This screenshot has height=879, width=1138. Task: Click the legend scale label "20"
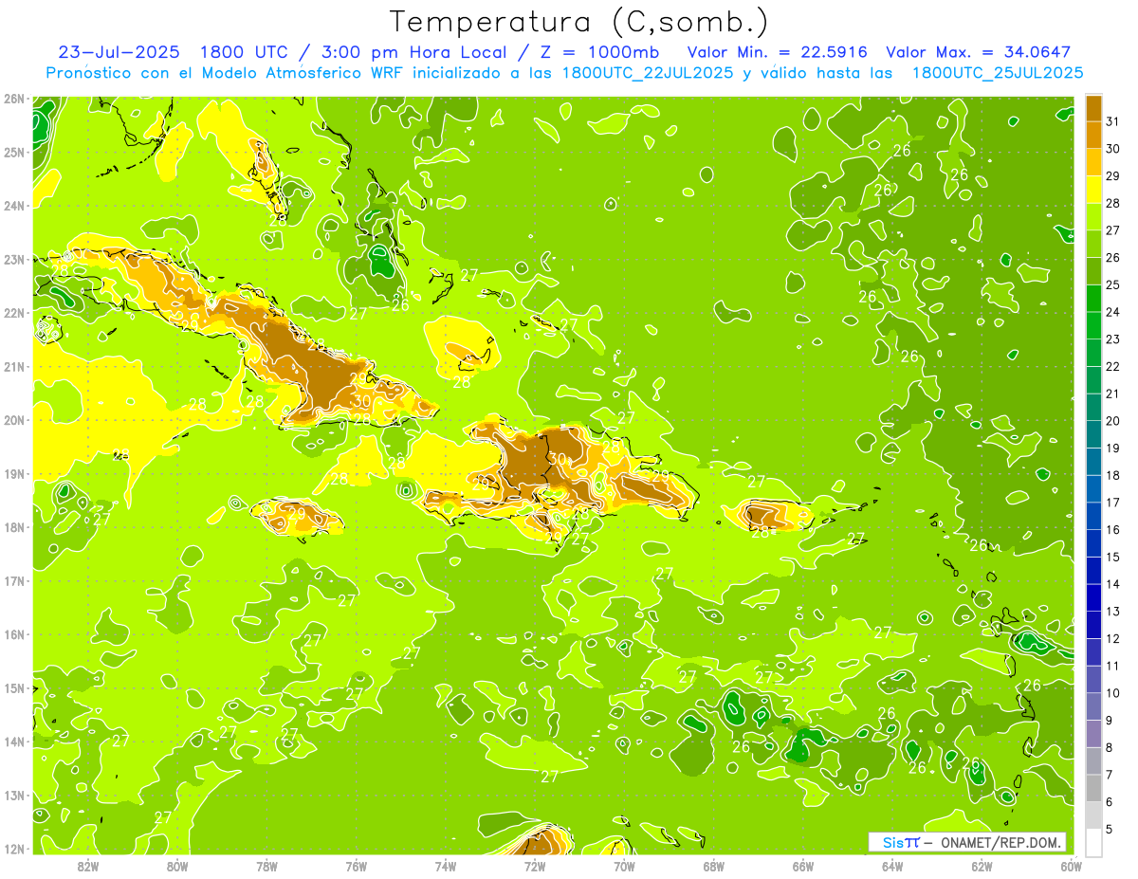pos(1113,421)
